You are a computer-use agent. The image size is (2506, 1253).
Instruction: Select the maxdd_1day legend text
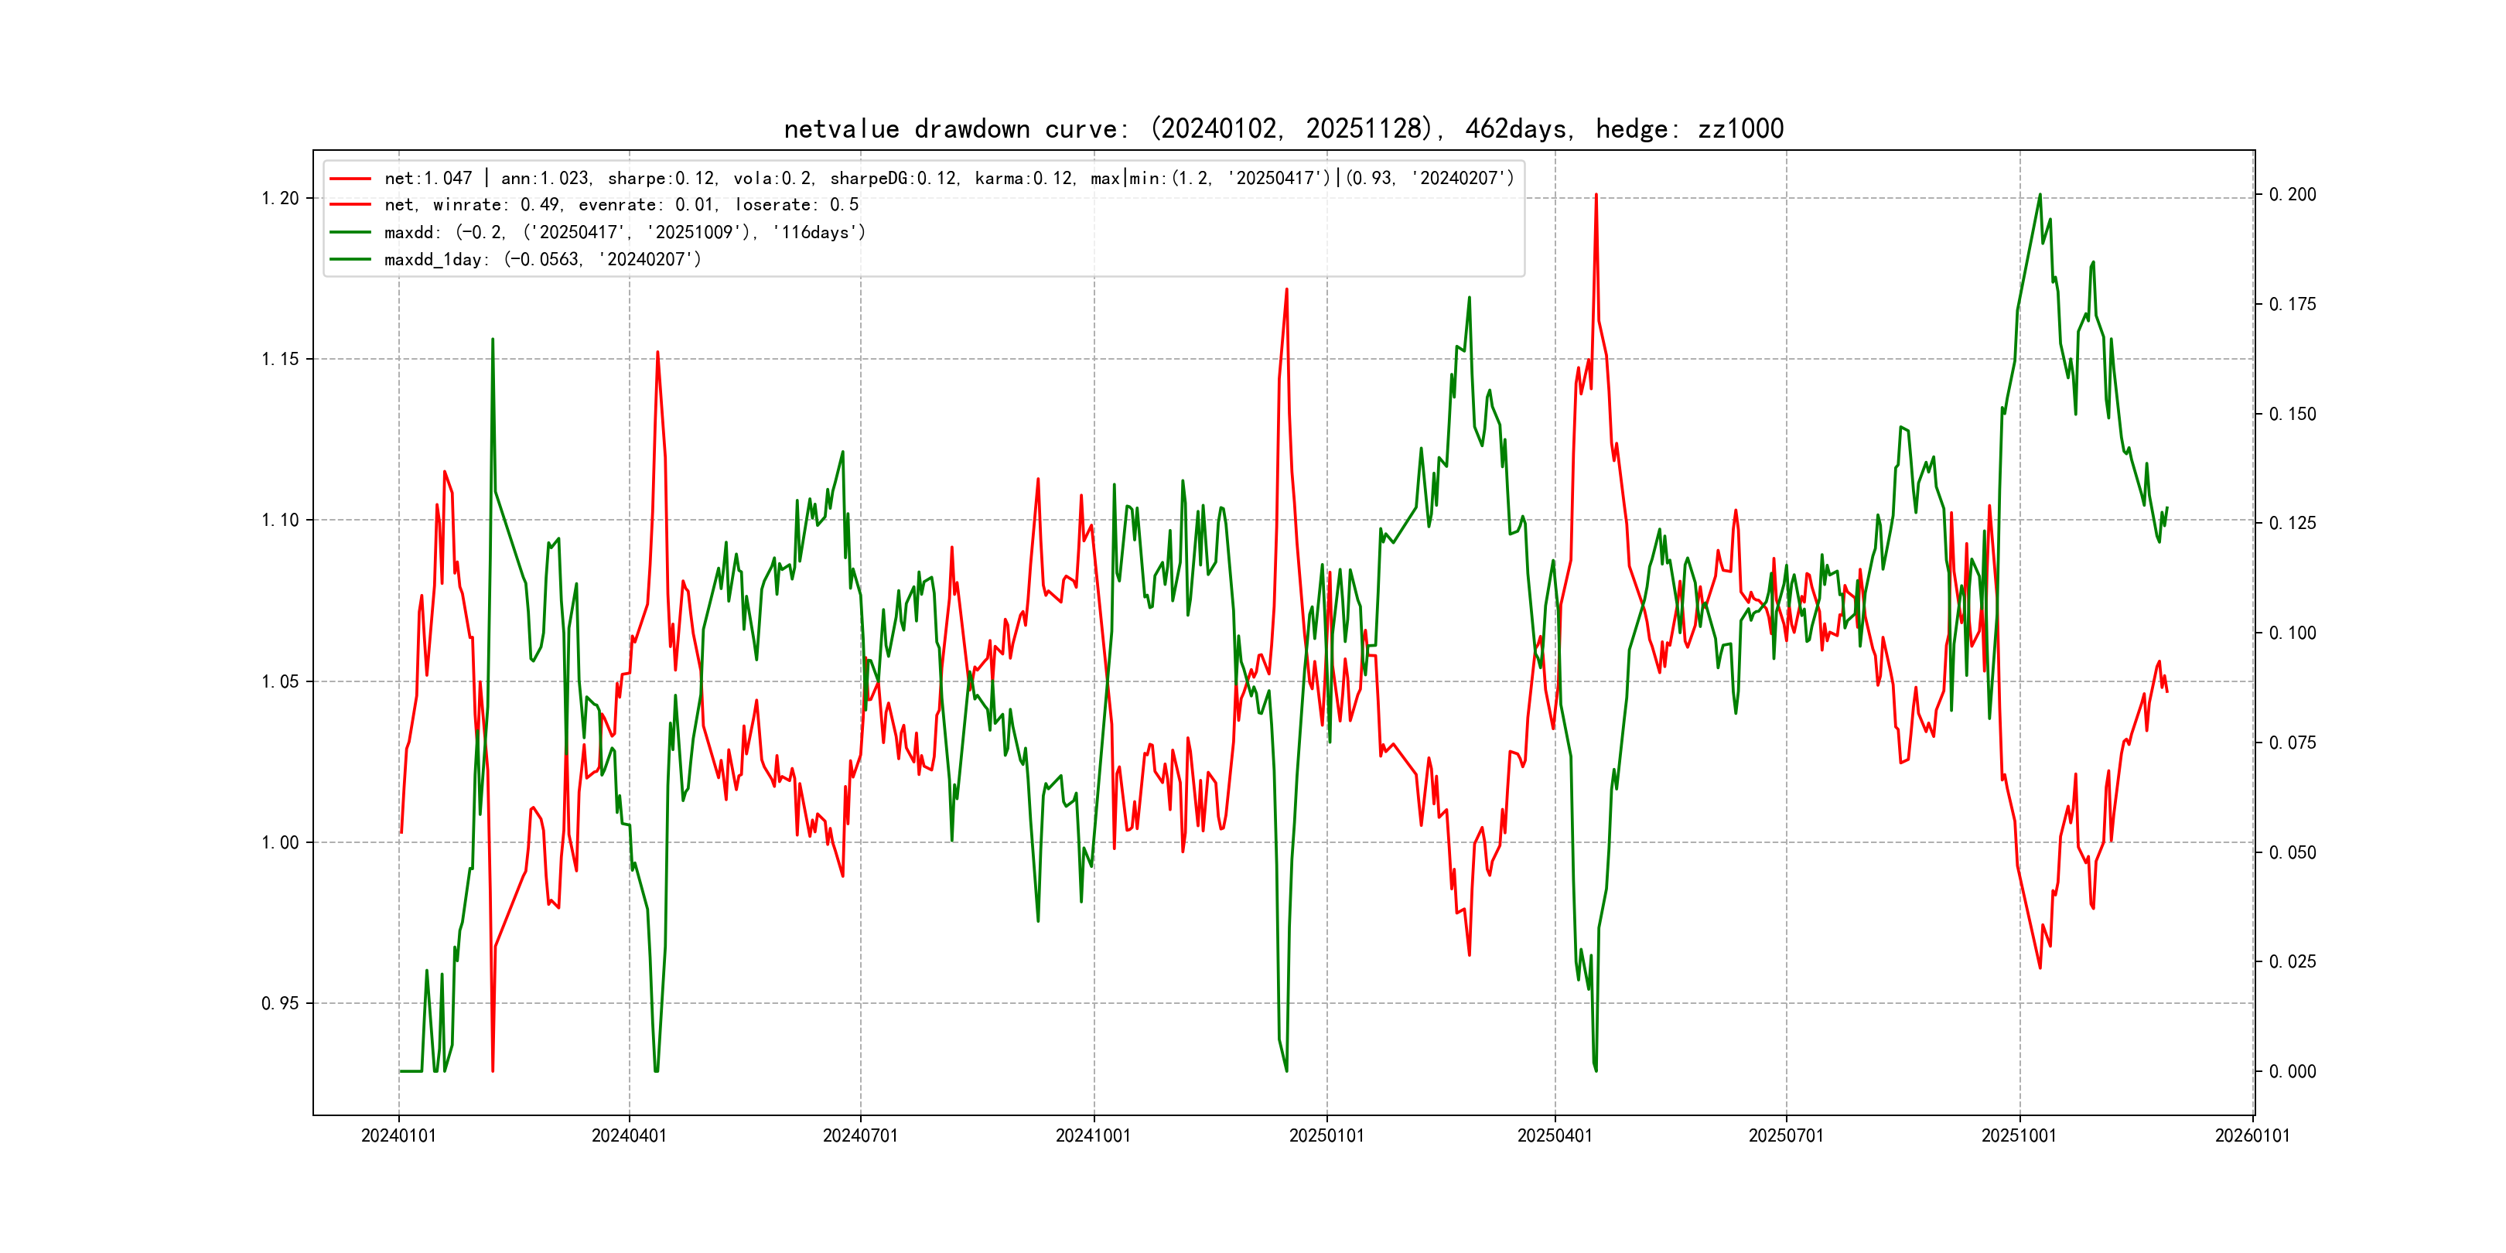[x=542, y=260]
